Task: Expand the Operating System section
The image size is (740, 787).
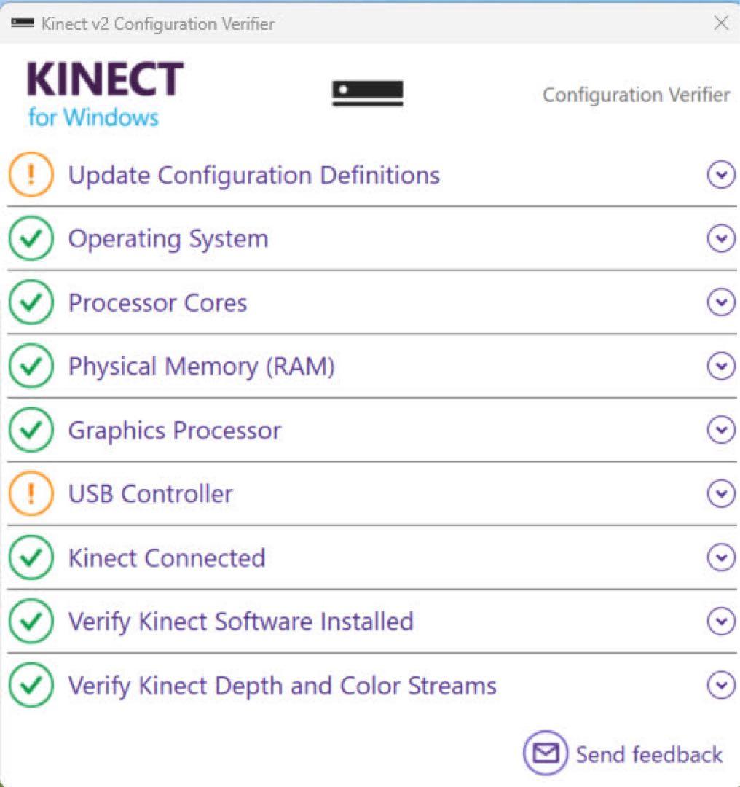Action: (720, 238)
